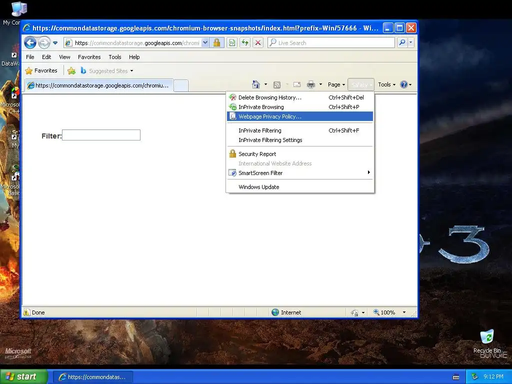The width and height of the screenshot is (512, 384).
Task: Open Suggested Sites dropdown
Action: coord(107,71)
